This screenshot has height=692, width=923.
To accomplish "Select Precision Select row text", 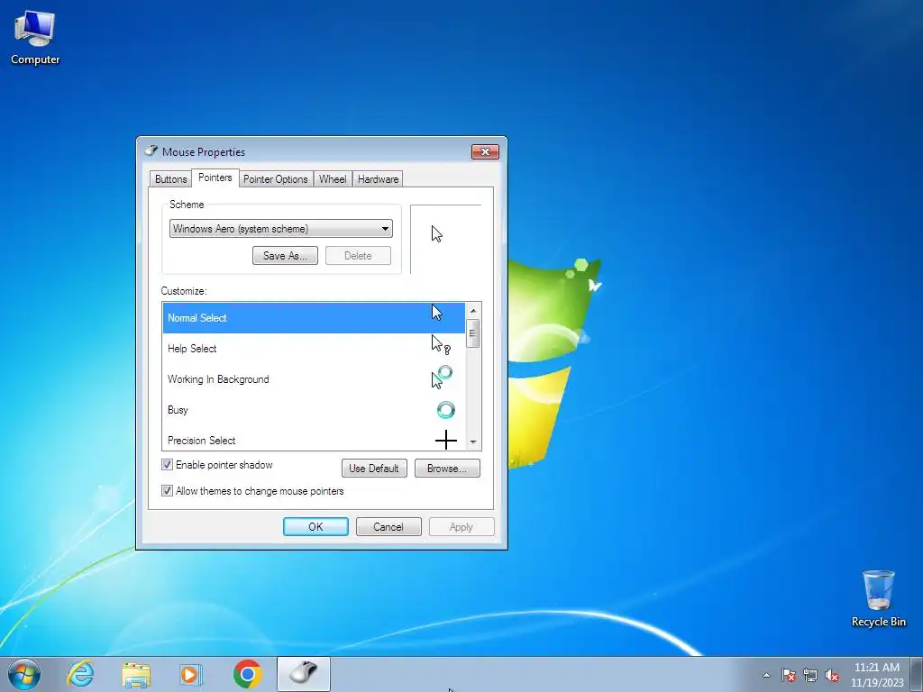I will click(x=201, y=440).
